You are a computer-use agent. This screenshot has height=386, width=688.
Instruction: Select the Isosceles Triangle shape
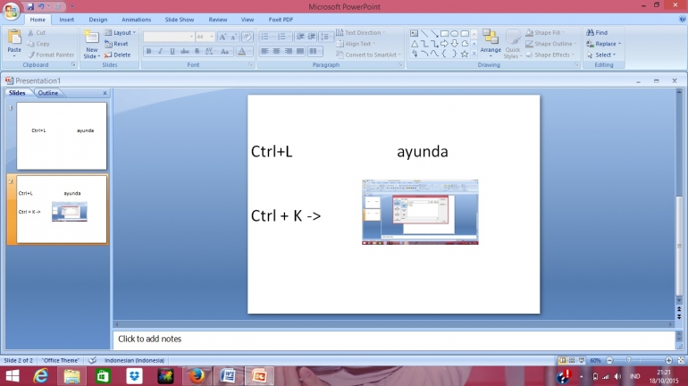(x=415, y=44)
